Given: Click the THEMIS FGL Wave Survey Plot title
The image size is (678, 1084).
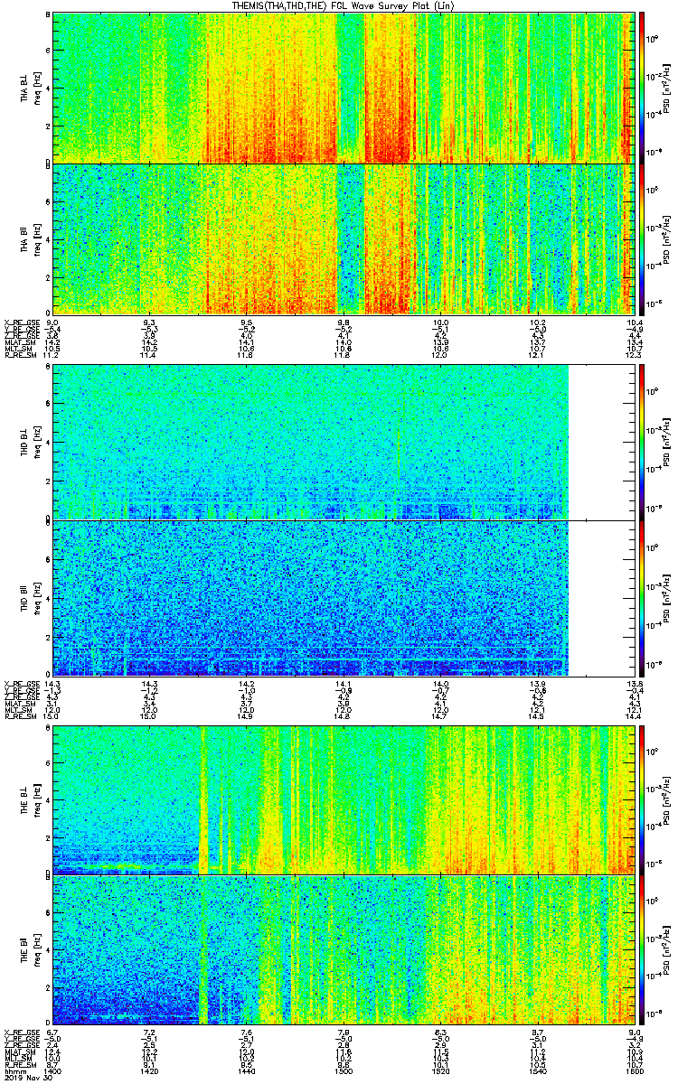Looking at the screenshot, I should point(342,6).
